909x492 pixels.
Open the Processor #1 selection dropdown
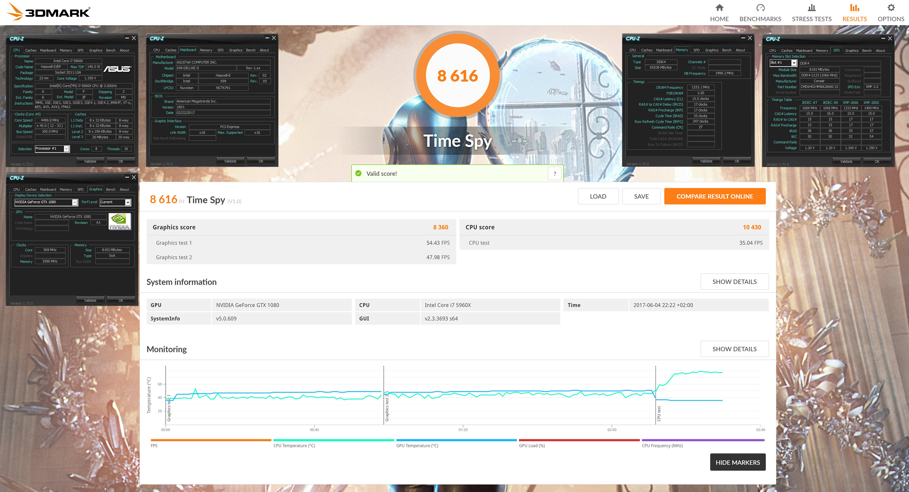pyautogui.click(x=52, y=149)
